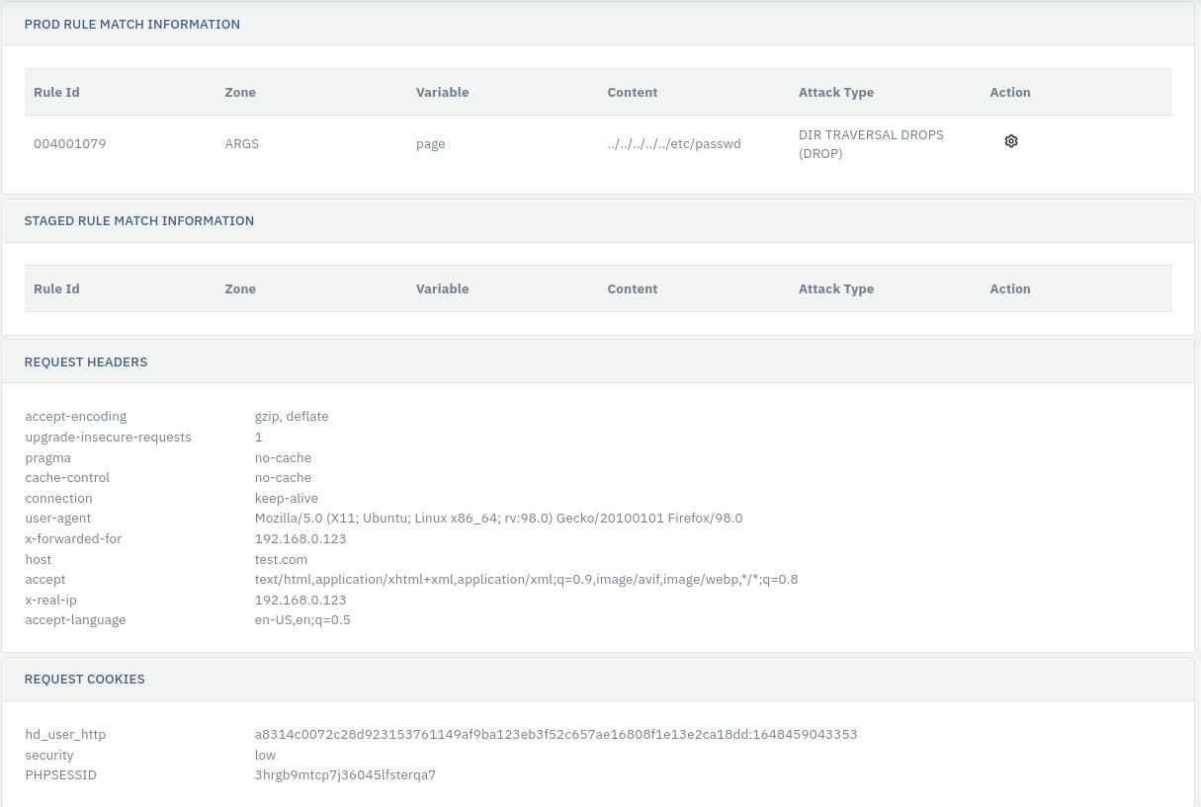The height and width of the screenshot is (807, 1201).
Task: Click Zone column header in prod table
Action: click(240, 93)
